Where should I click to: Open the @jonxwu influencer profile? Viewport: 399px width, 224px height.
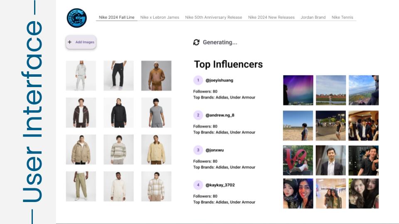point(214,150)
